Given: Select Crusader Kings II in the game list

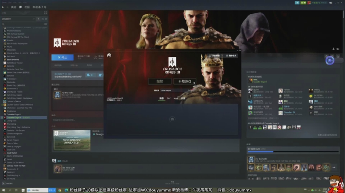Looking at the screenshot, I should 13,114.
